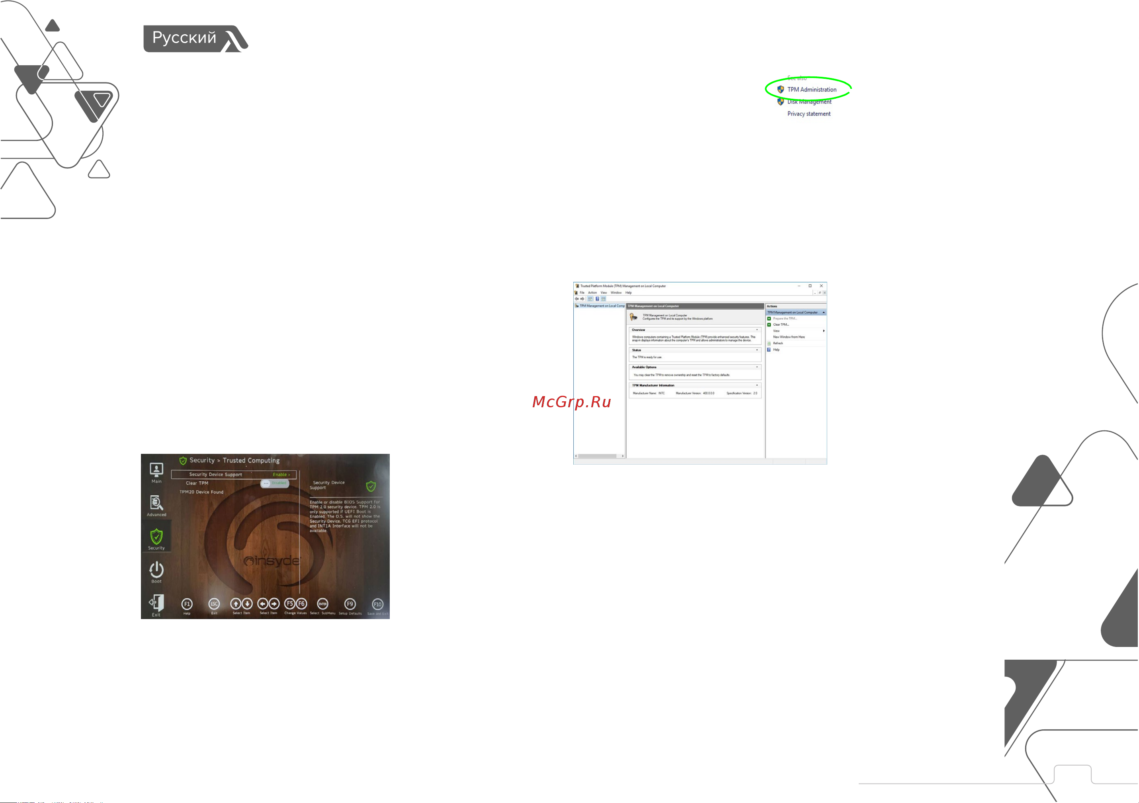Click the up arrow key icon
Screen dimensions: 1139x803
[236, 604]
